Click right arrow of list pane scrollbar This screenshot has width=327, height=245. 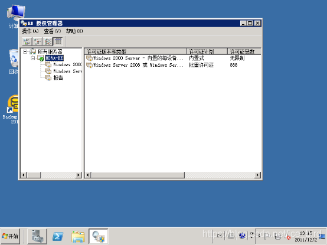[x=258, y=175]
